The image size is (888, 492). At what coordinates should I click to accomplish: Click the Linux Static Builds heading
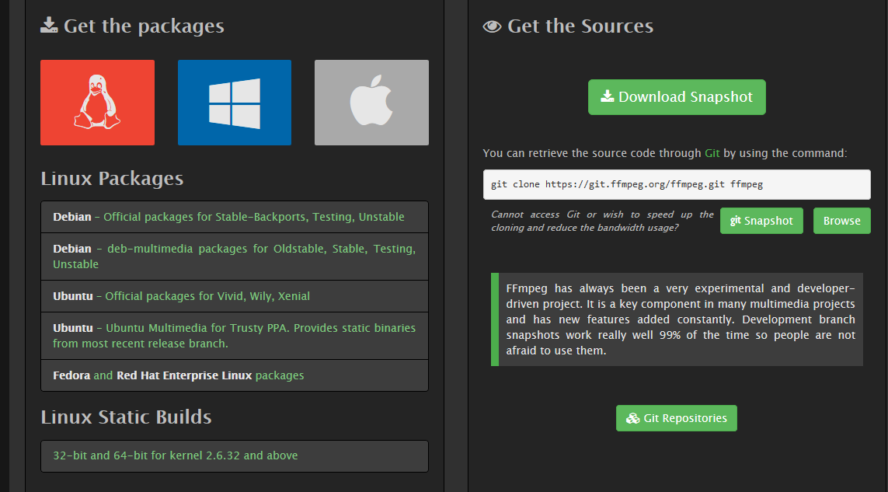127,417
